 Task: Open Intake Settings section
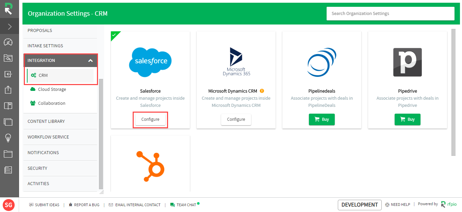(60, 46)
